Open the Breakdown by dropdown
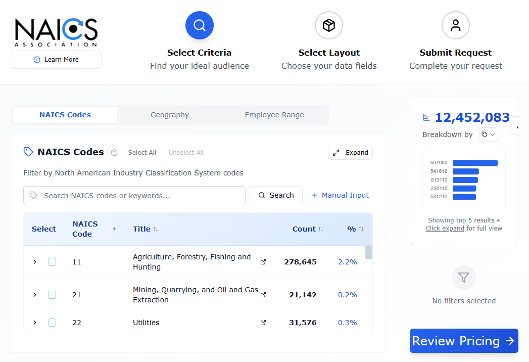The width and height of the screenshot is (529, 362). [x=489, y=134]
